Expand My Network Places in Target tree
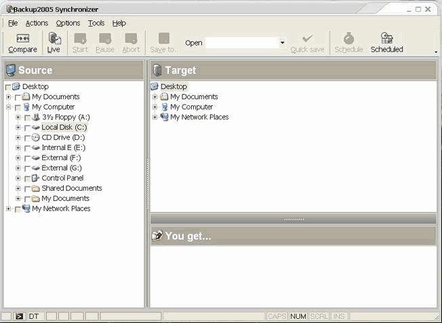This screenshot has width=442, height=323. point(155,117)
